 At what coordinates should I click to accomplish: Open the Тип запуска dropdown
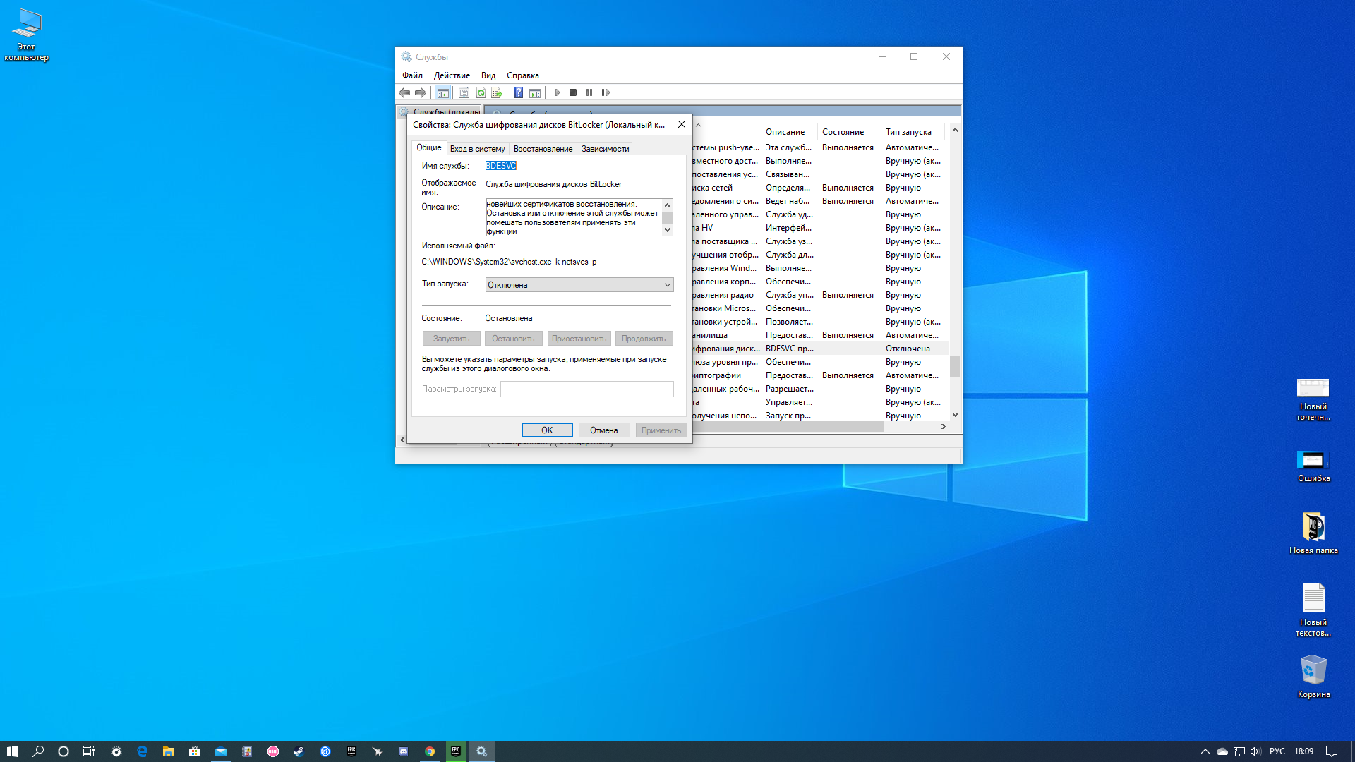[579, 285]
